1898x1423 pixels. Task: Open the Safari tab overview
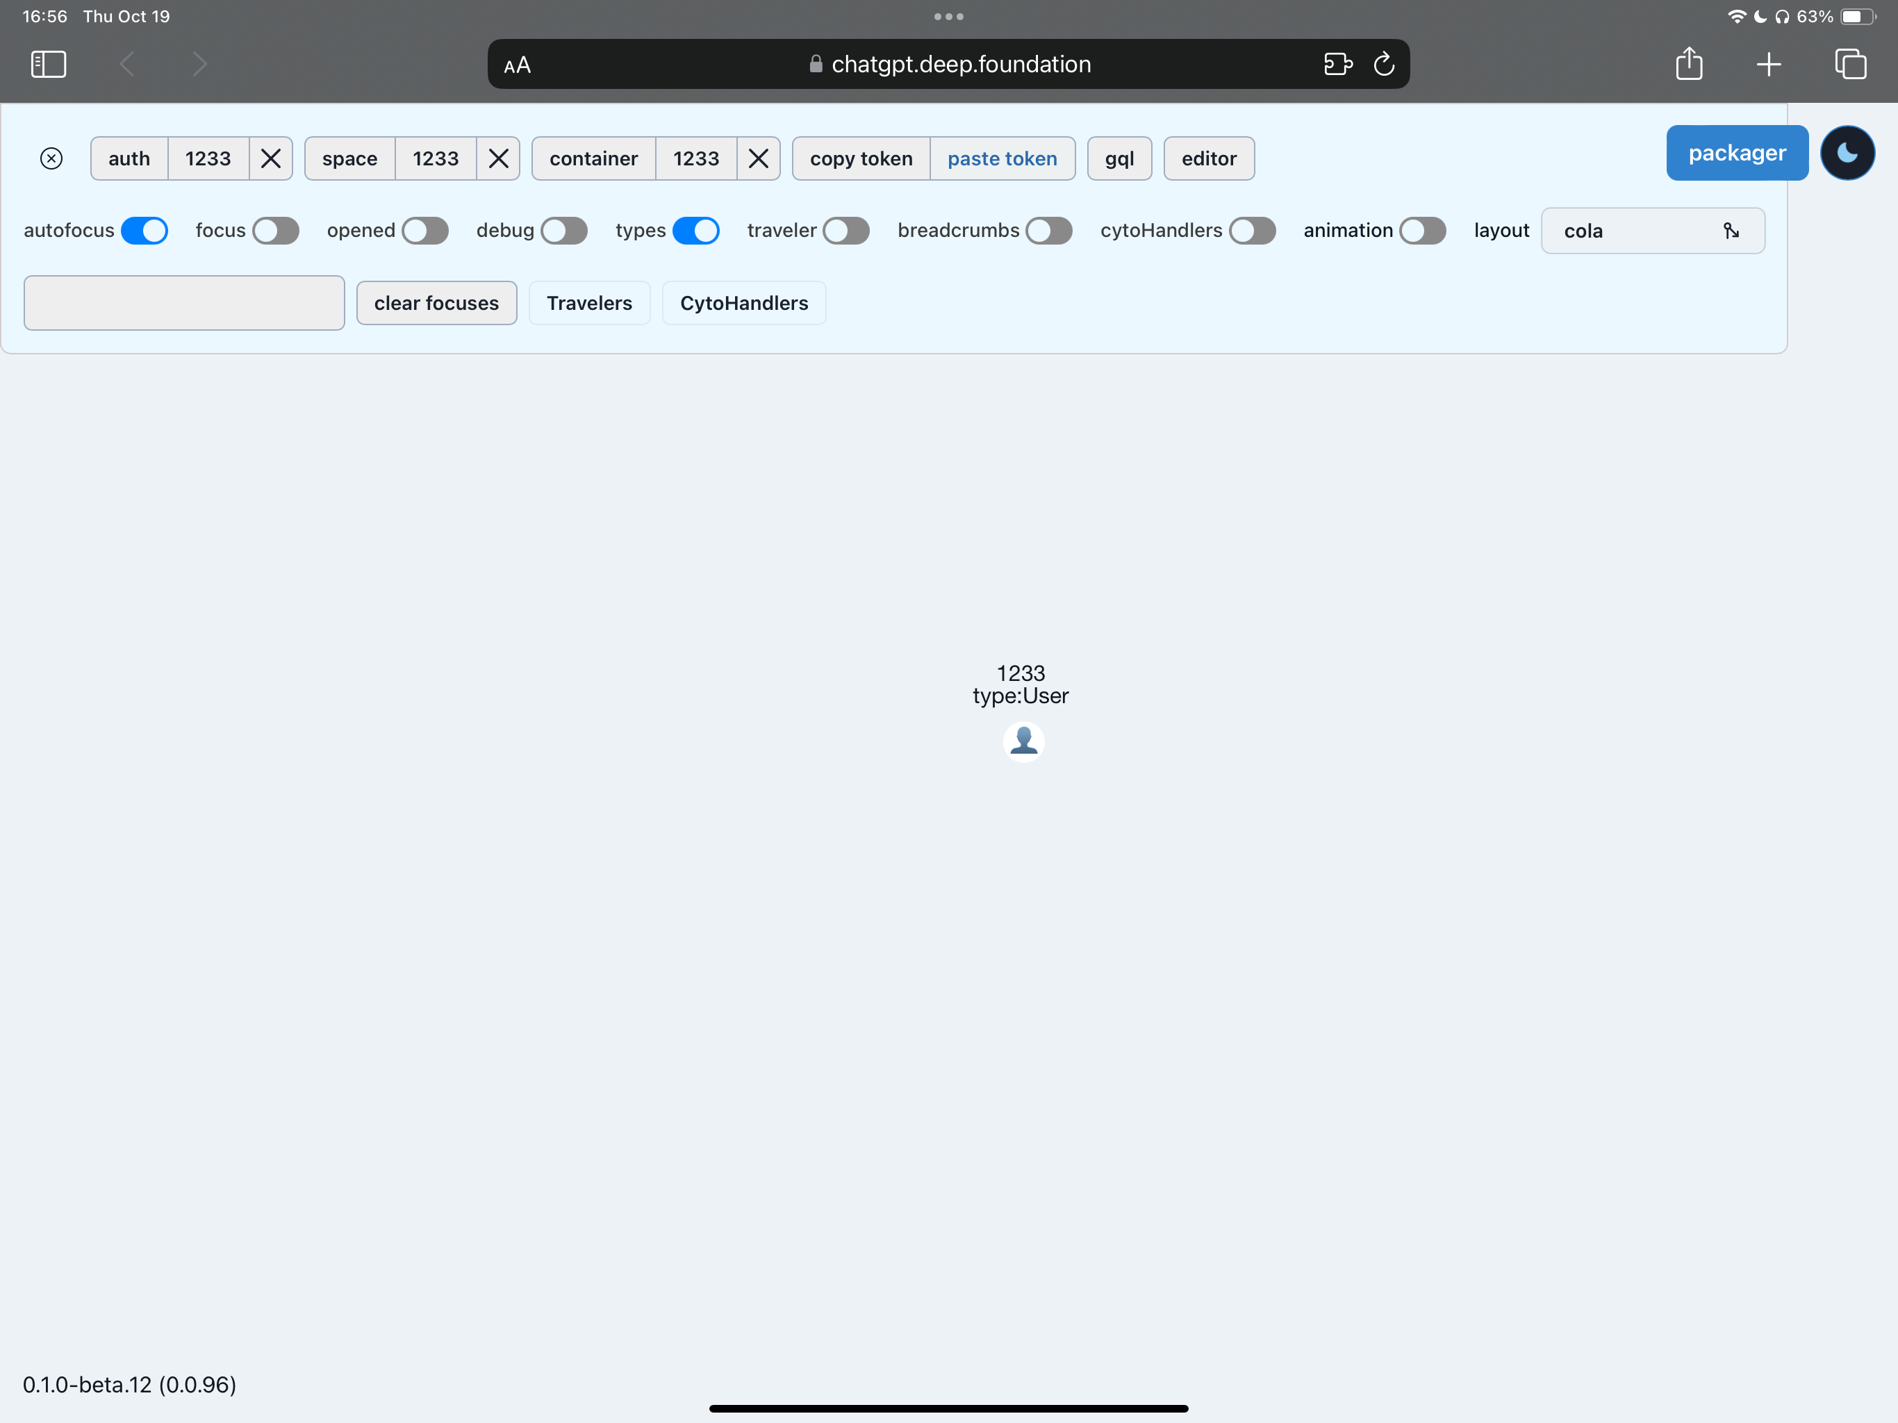[1851, 63]
